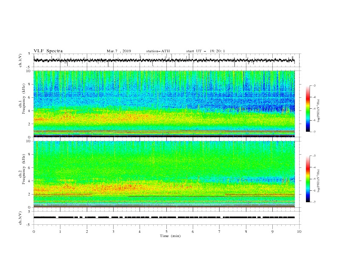Click the "station=ATH" header label
Screen dimensions: 337x260
158,51
